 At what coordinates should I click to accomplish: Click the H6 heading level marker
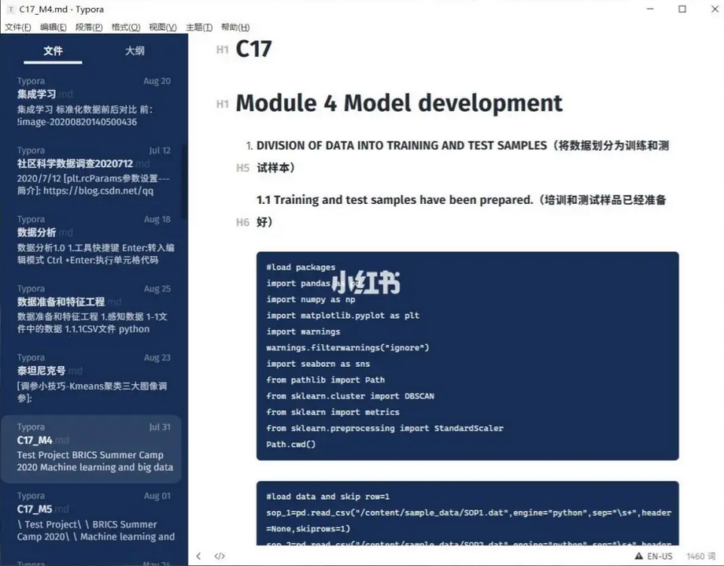coord(243,222)
